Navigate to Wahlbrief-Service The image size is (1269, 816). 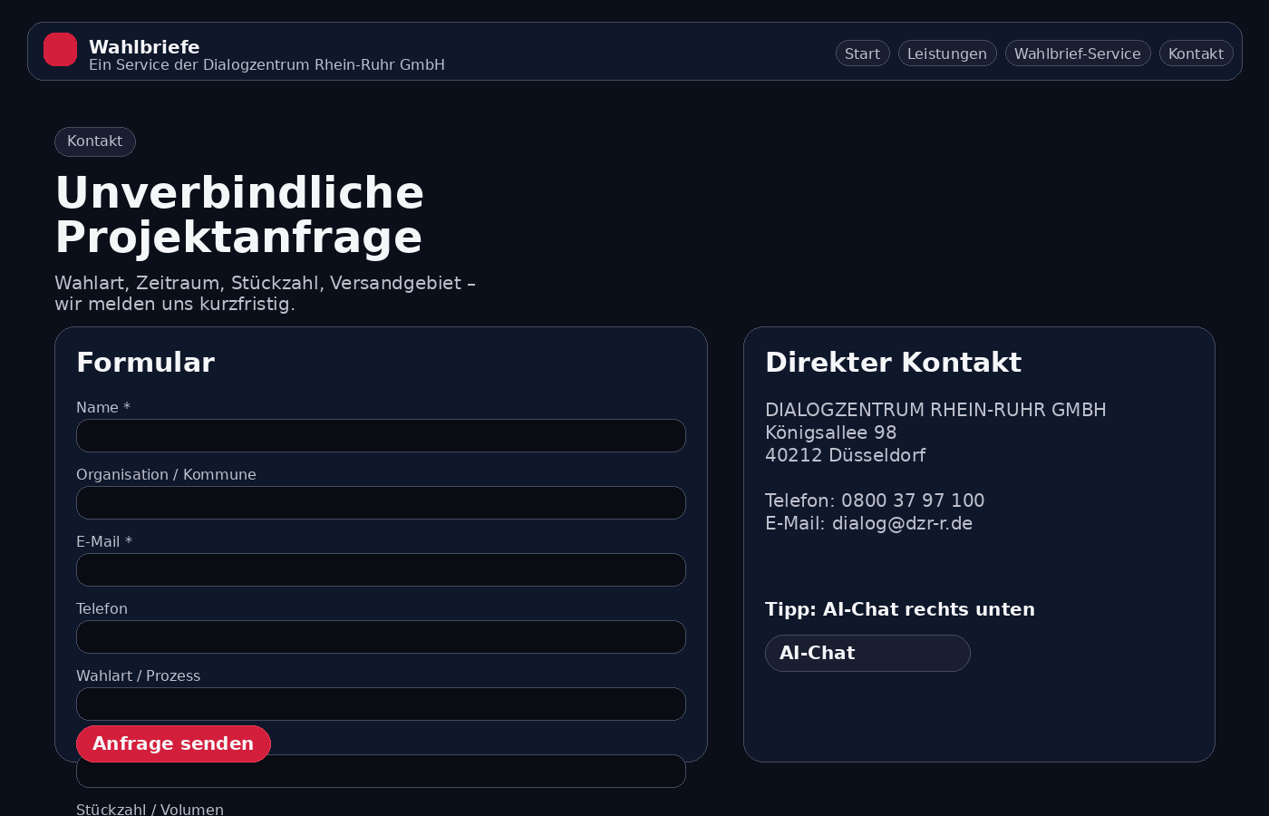[x=1078, y=53]
